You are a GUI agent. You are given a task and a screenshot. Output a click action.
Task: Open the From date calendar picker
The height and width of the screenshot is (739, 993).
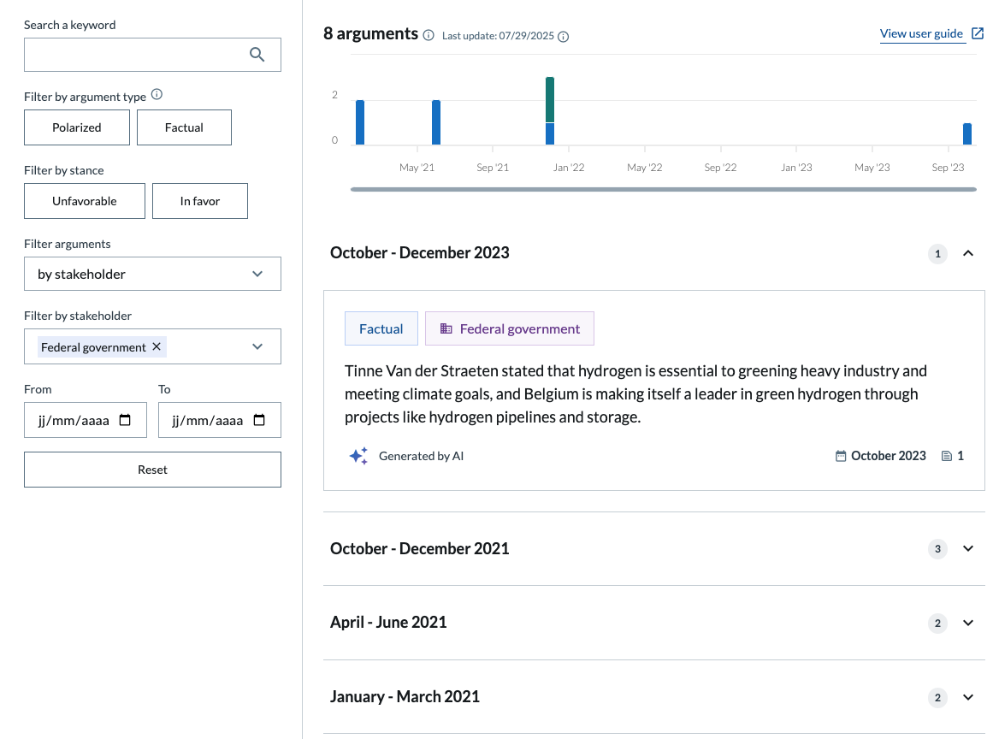pyautogui.click(x=125, y=420)
